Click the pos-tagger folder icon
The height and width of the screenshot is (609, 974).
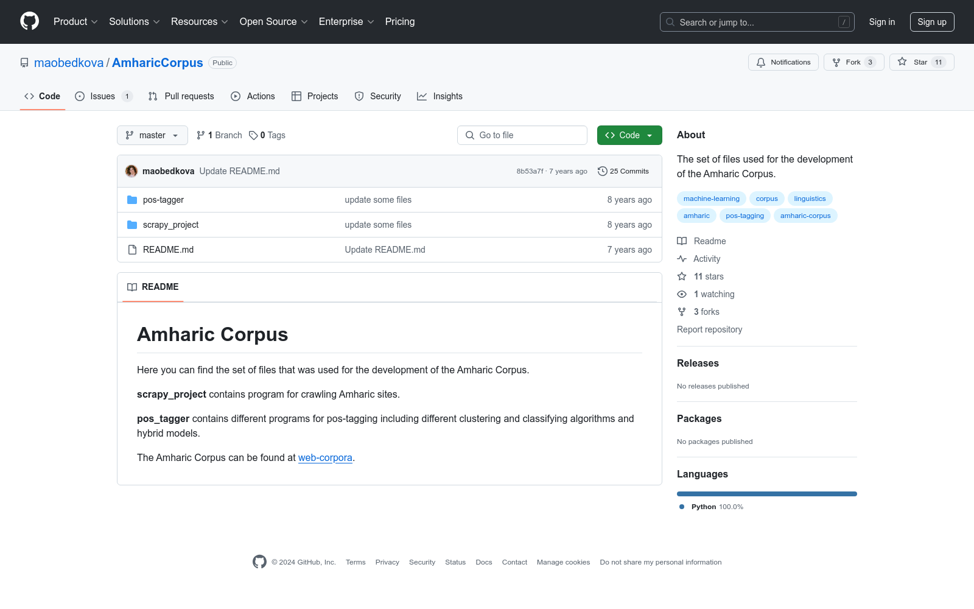132,200
